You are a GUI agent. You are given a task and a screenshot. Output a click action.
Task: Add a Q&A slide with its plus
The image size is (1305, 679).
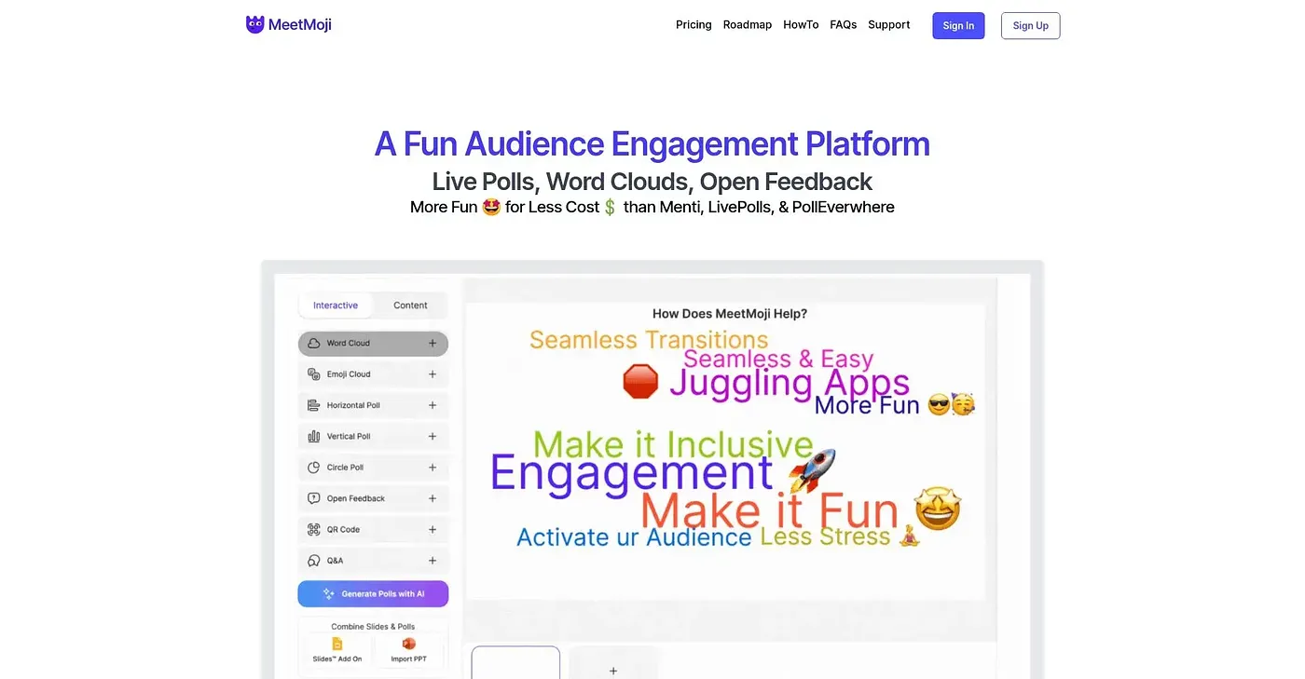click(433, 561)
